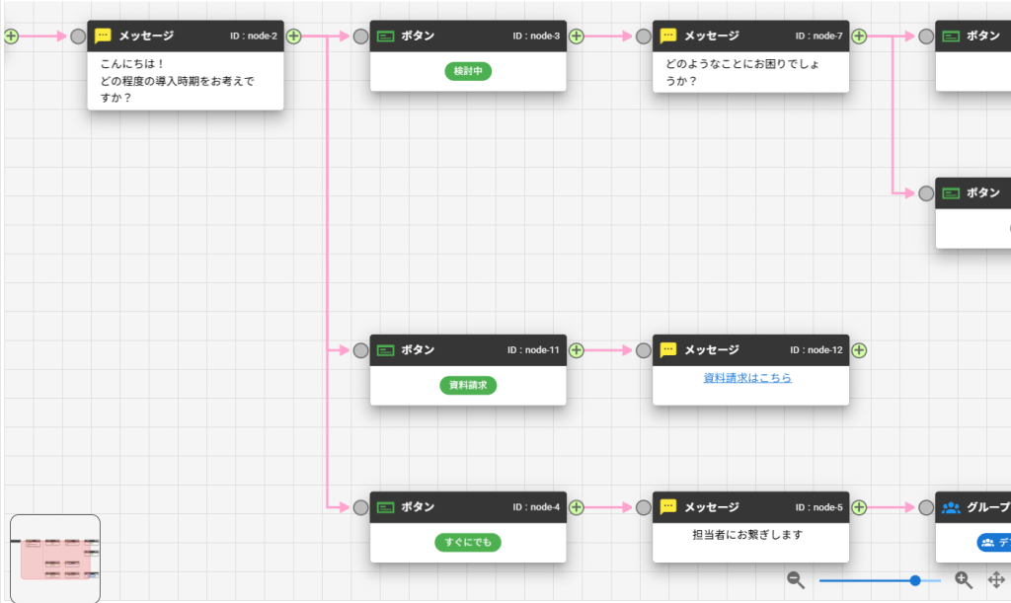Select the gray input port of node-2

pyautogui.click(x=78, y=37)
